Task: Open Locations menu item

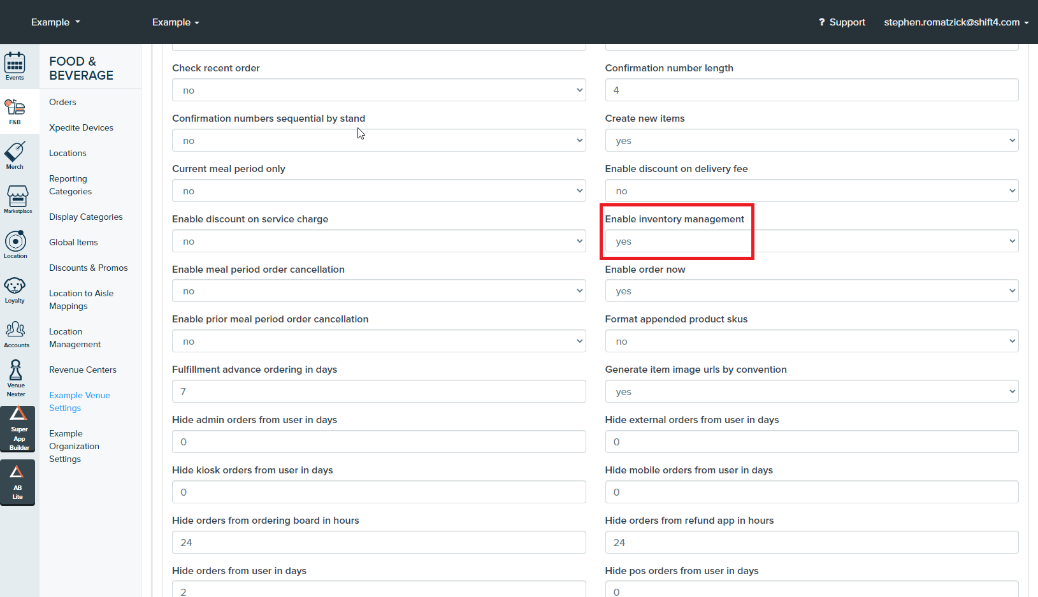Action: point(68,153)
